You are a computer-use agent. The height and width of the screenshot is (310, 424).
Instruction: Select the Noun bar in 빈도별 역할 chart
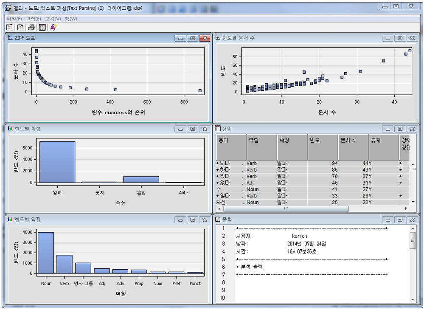tap(46, 253)
